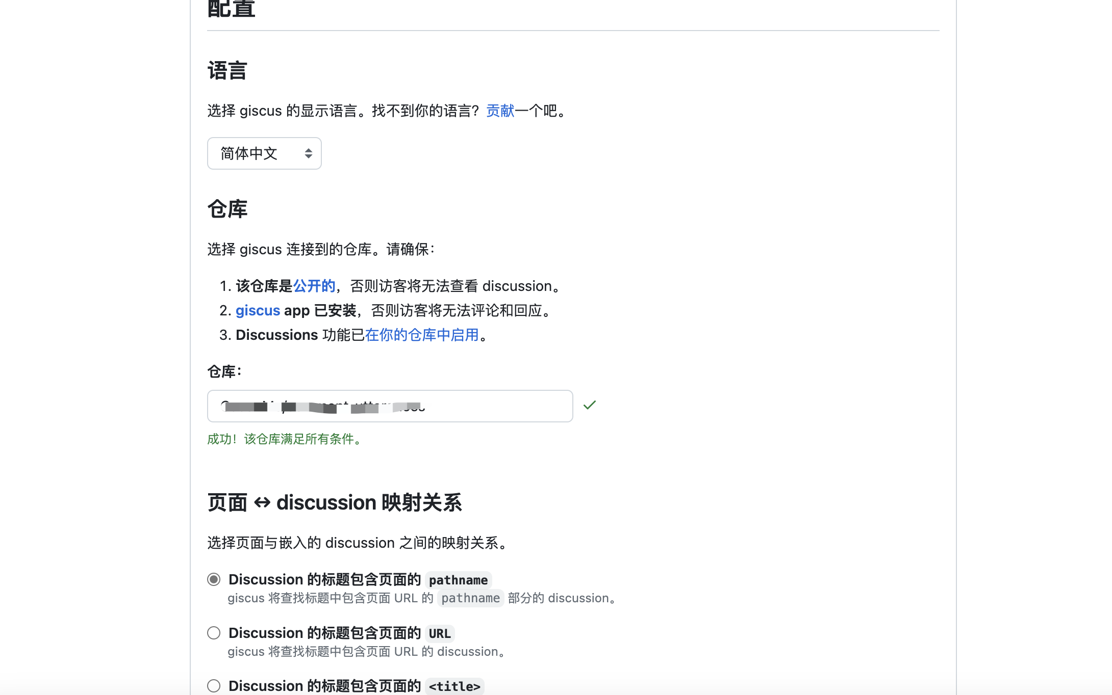Open the 在你的仓库中启用 Discussions link
The image size is (1112, 695).
pyautogui.click(x=422, y=335)
